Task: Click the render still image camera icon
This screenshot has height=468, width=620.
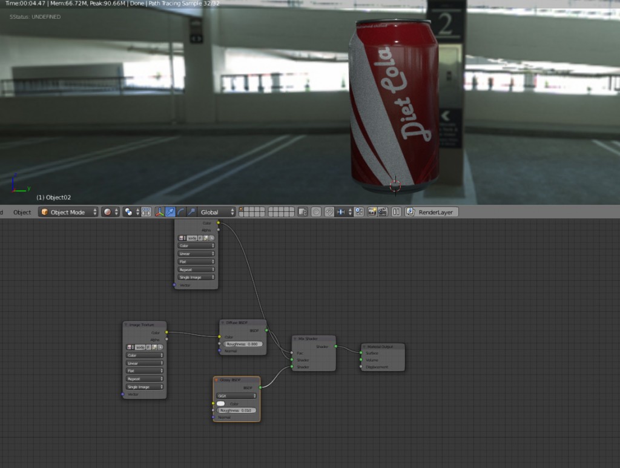Action: point(373,212)
